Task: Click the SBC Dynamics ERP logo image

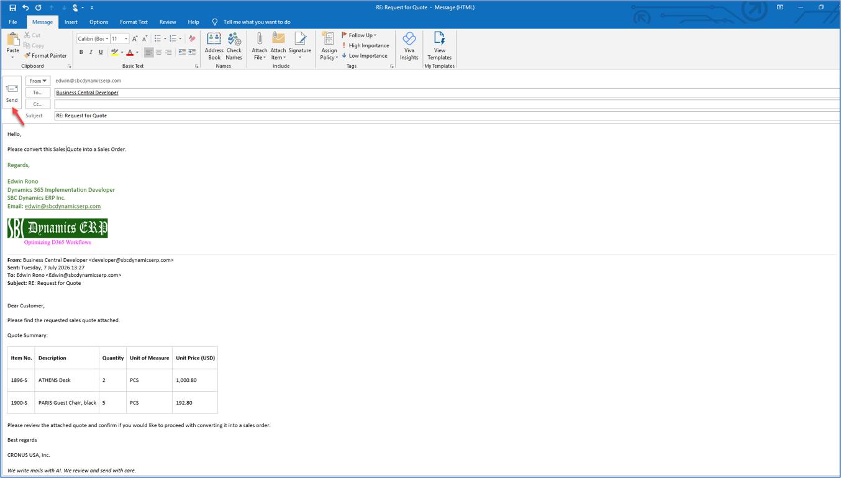Action: coord(57,228)
